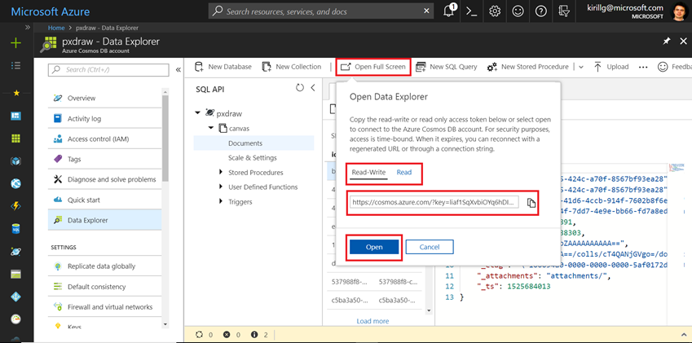
Task: Open the more options ellipsis
Action: [643, 67]
